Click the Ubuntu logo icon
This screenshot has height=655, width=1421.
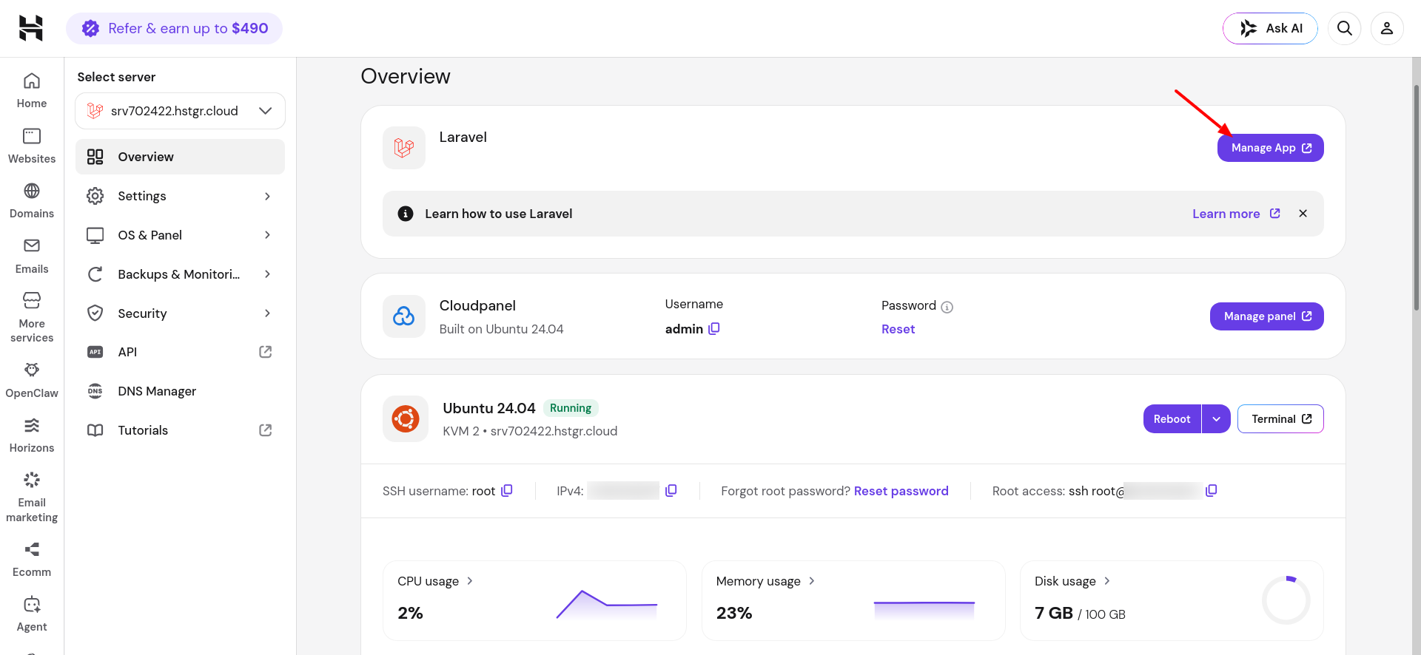pyautogui.click(x=406, y=419)
